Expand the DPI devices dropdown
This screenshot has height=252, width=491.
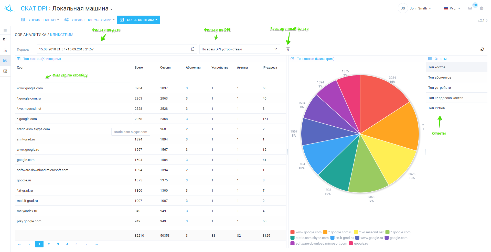(240, 49)
